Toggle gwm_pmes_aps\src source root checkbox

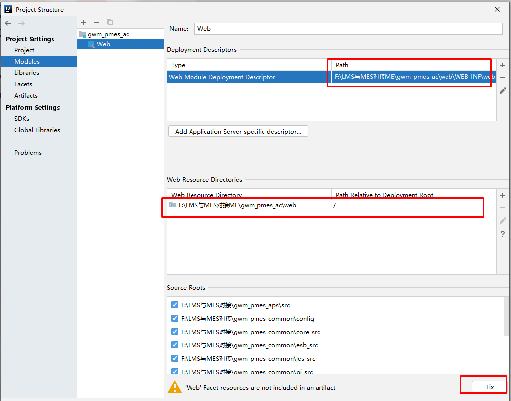click(x=174, y=305)
